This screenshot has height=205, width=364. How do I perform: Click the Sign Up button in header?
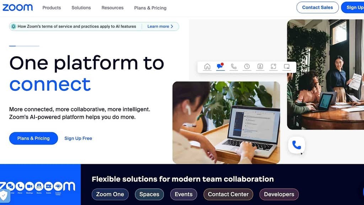(x=353, y=7)
